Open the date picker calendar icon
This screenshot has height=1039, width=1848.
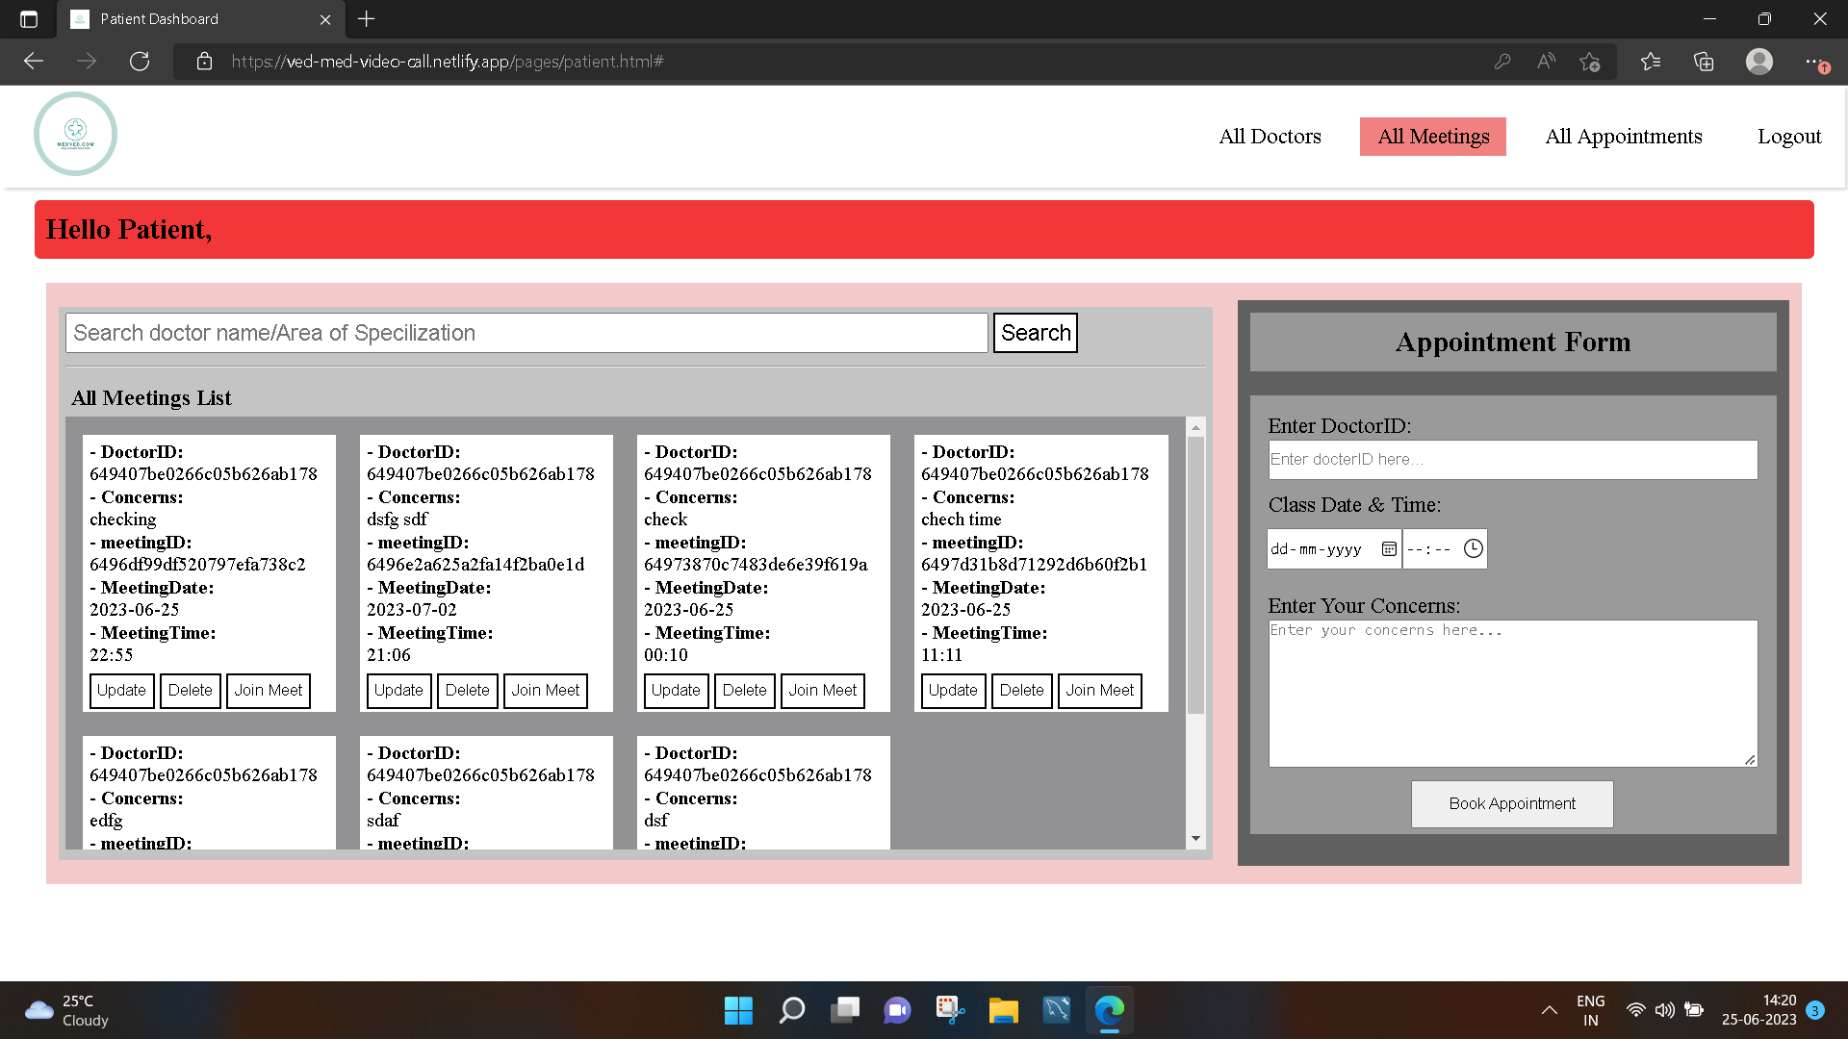click(x=1389, y=548)
